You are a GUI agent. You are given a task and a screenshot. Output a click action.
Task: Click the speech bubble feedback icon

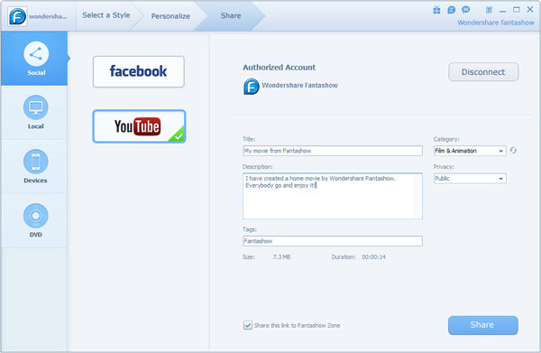pyautogui.click(x=466, y=10)
